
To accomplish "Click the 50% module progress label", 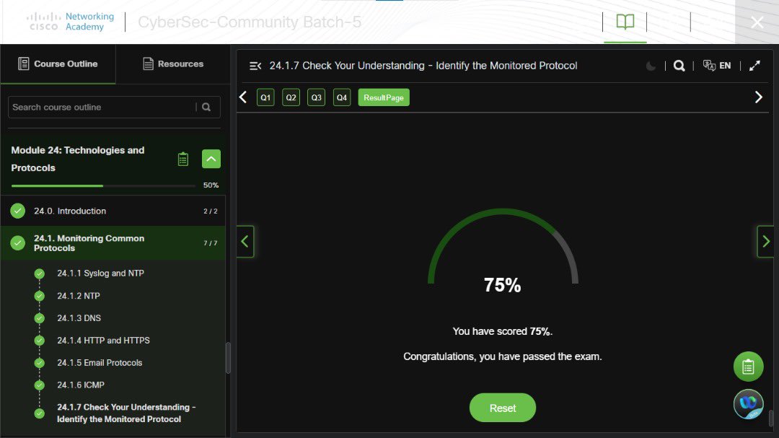I will tap(211, 185).
